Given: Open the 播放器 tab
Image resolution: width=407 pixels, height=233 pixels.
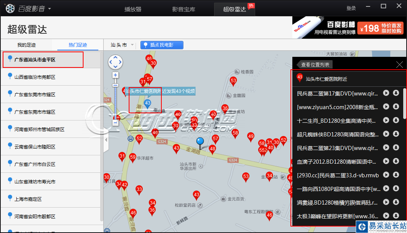Looking at the screenshot, I should (133, 9).
